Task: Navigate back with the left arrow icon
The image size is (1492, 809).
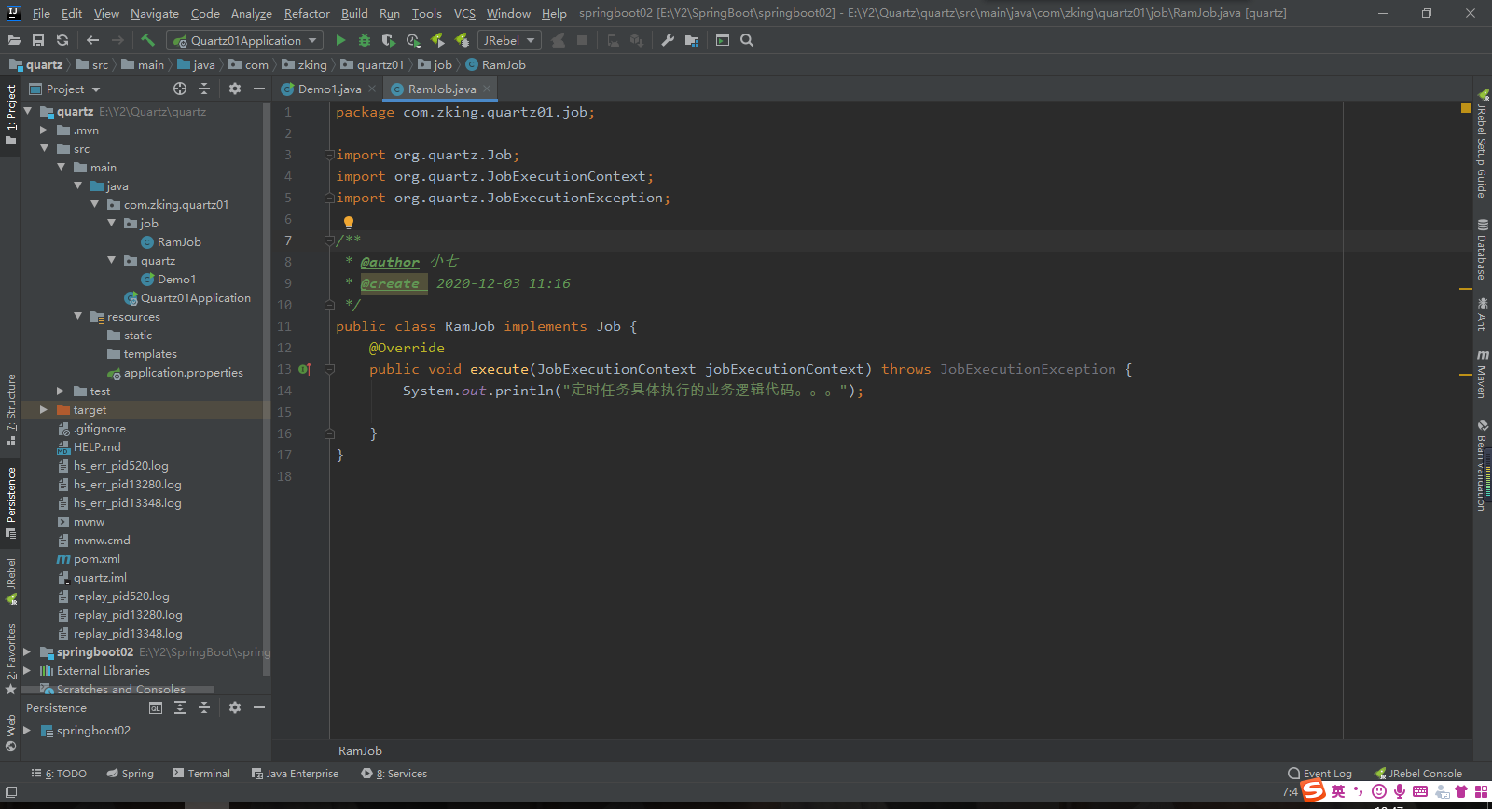Action: point(92,40)
